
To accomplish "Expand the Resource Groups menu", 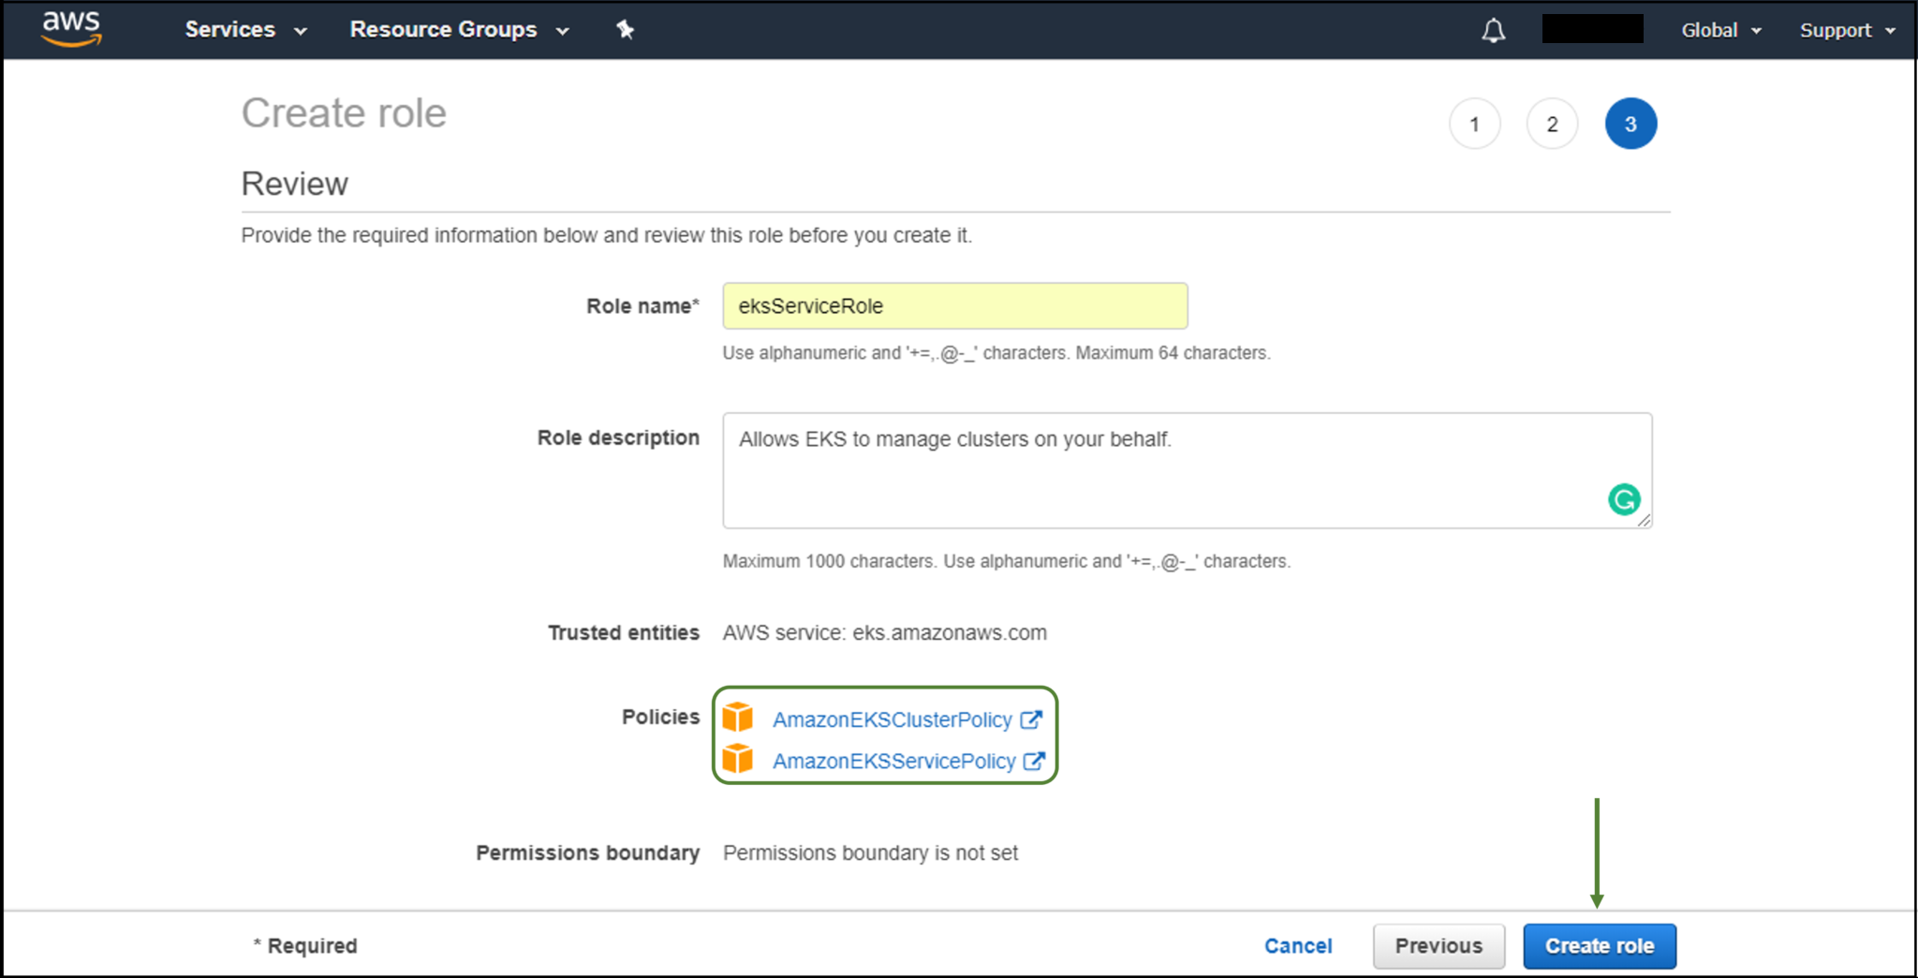I will tap(459, 30).
